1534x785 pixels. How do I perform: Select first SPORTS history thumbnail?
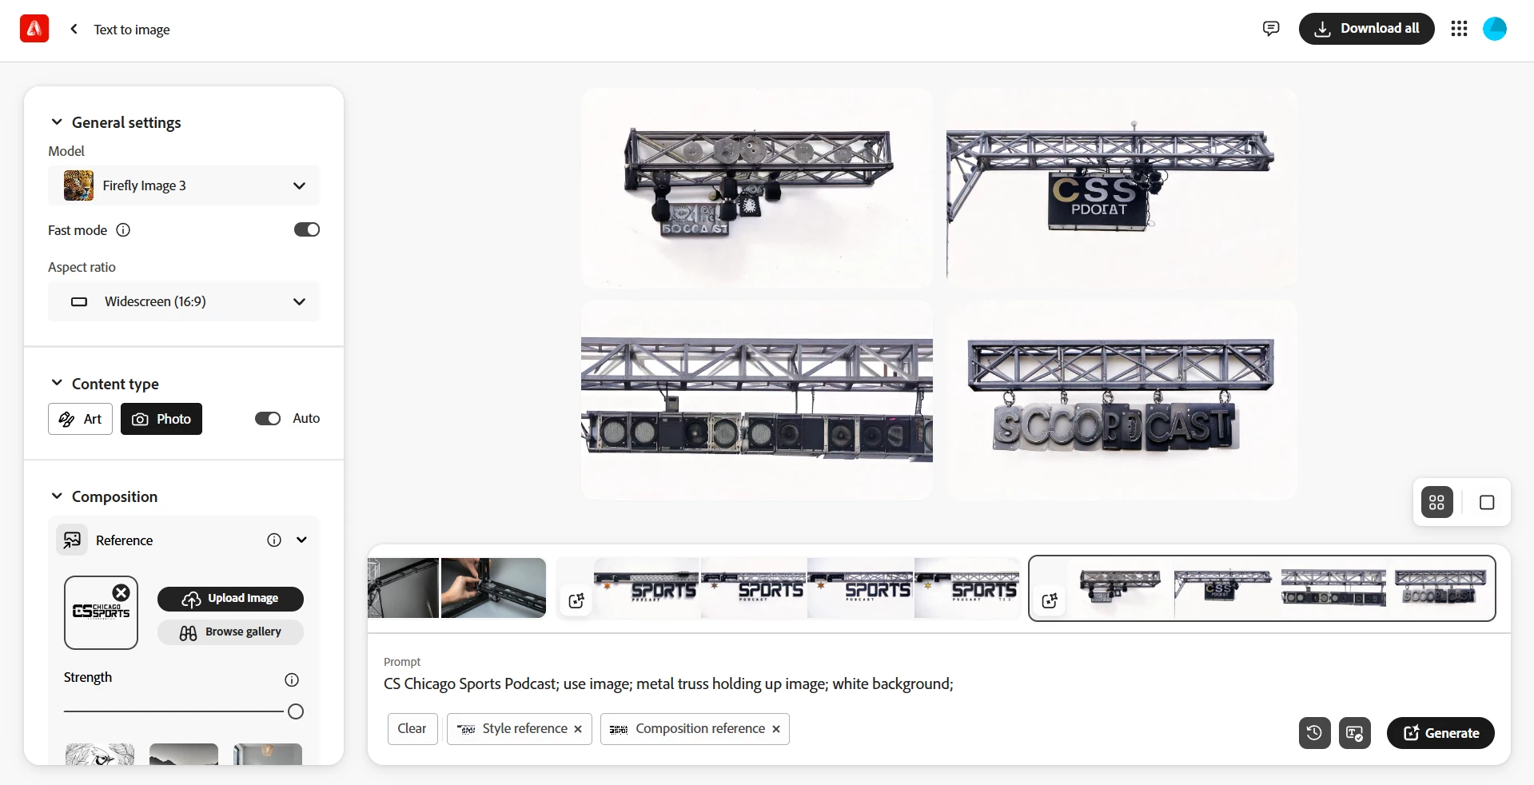pos(647,588)
